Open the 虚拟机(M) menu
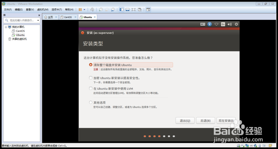The width and height of the screenshot is (278, 149). tap(43, 9)
